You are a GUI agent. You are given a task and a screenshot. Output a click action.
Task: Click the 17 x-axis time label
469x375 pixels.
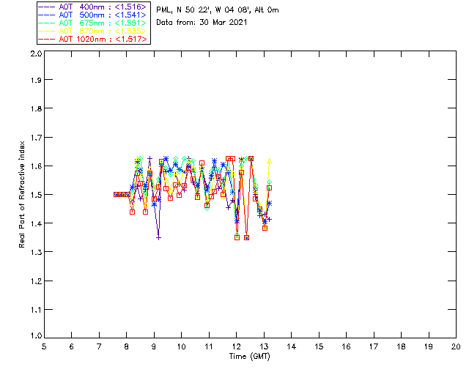(x=374, y=346)
